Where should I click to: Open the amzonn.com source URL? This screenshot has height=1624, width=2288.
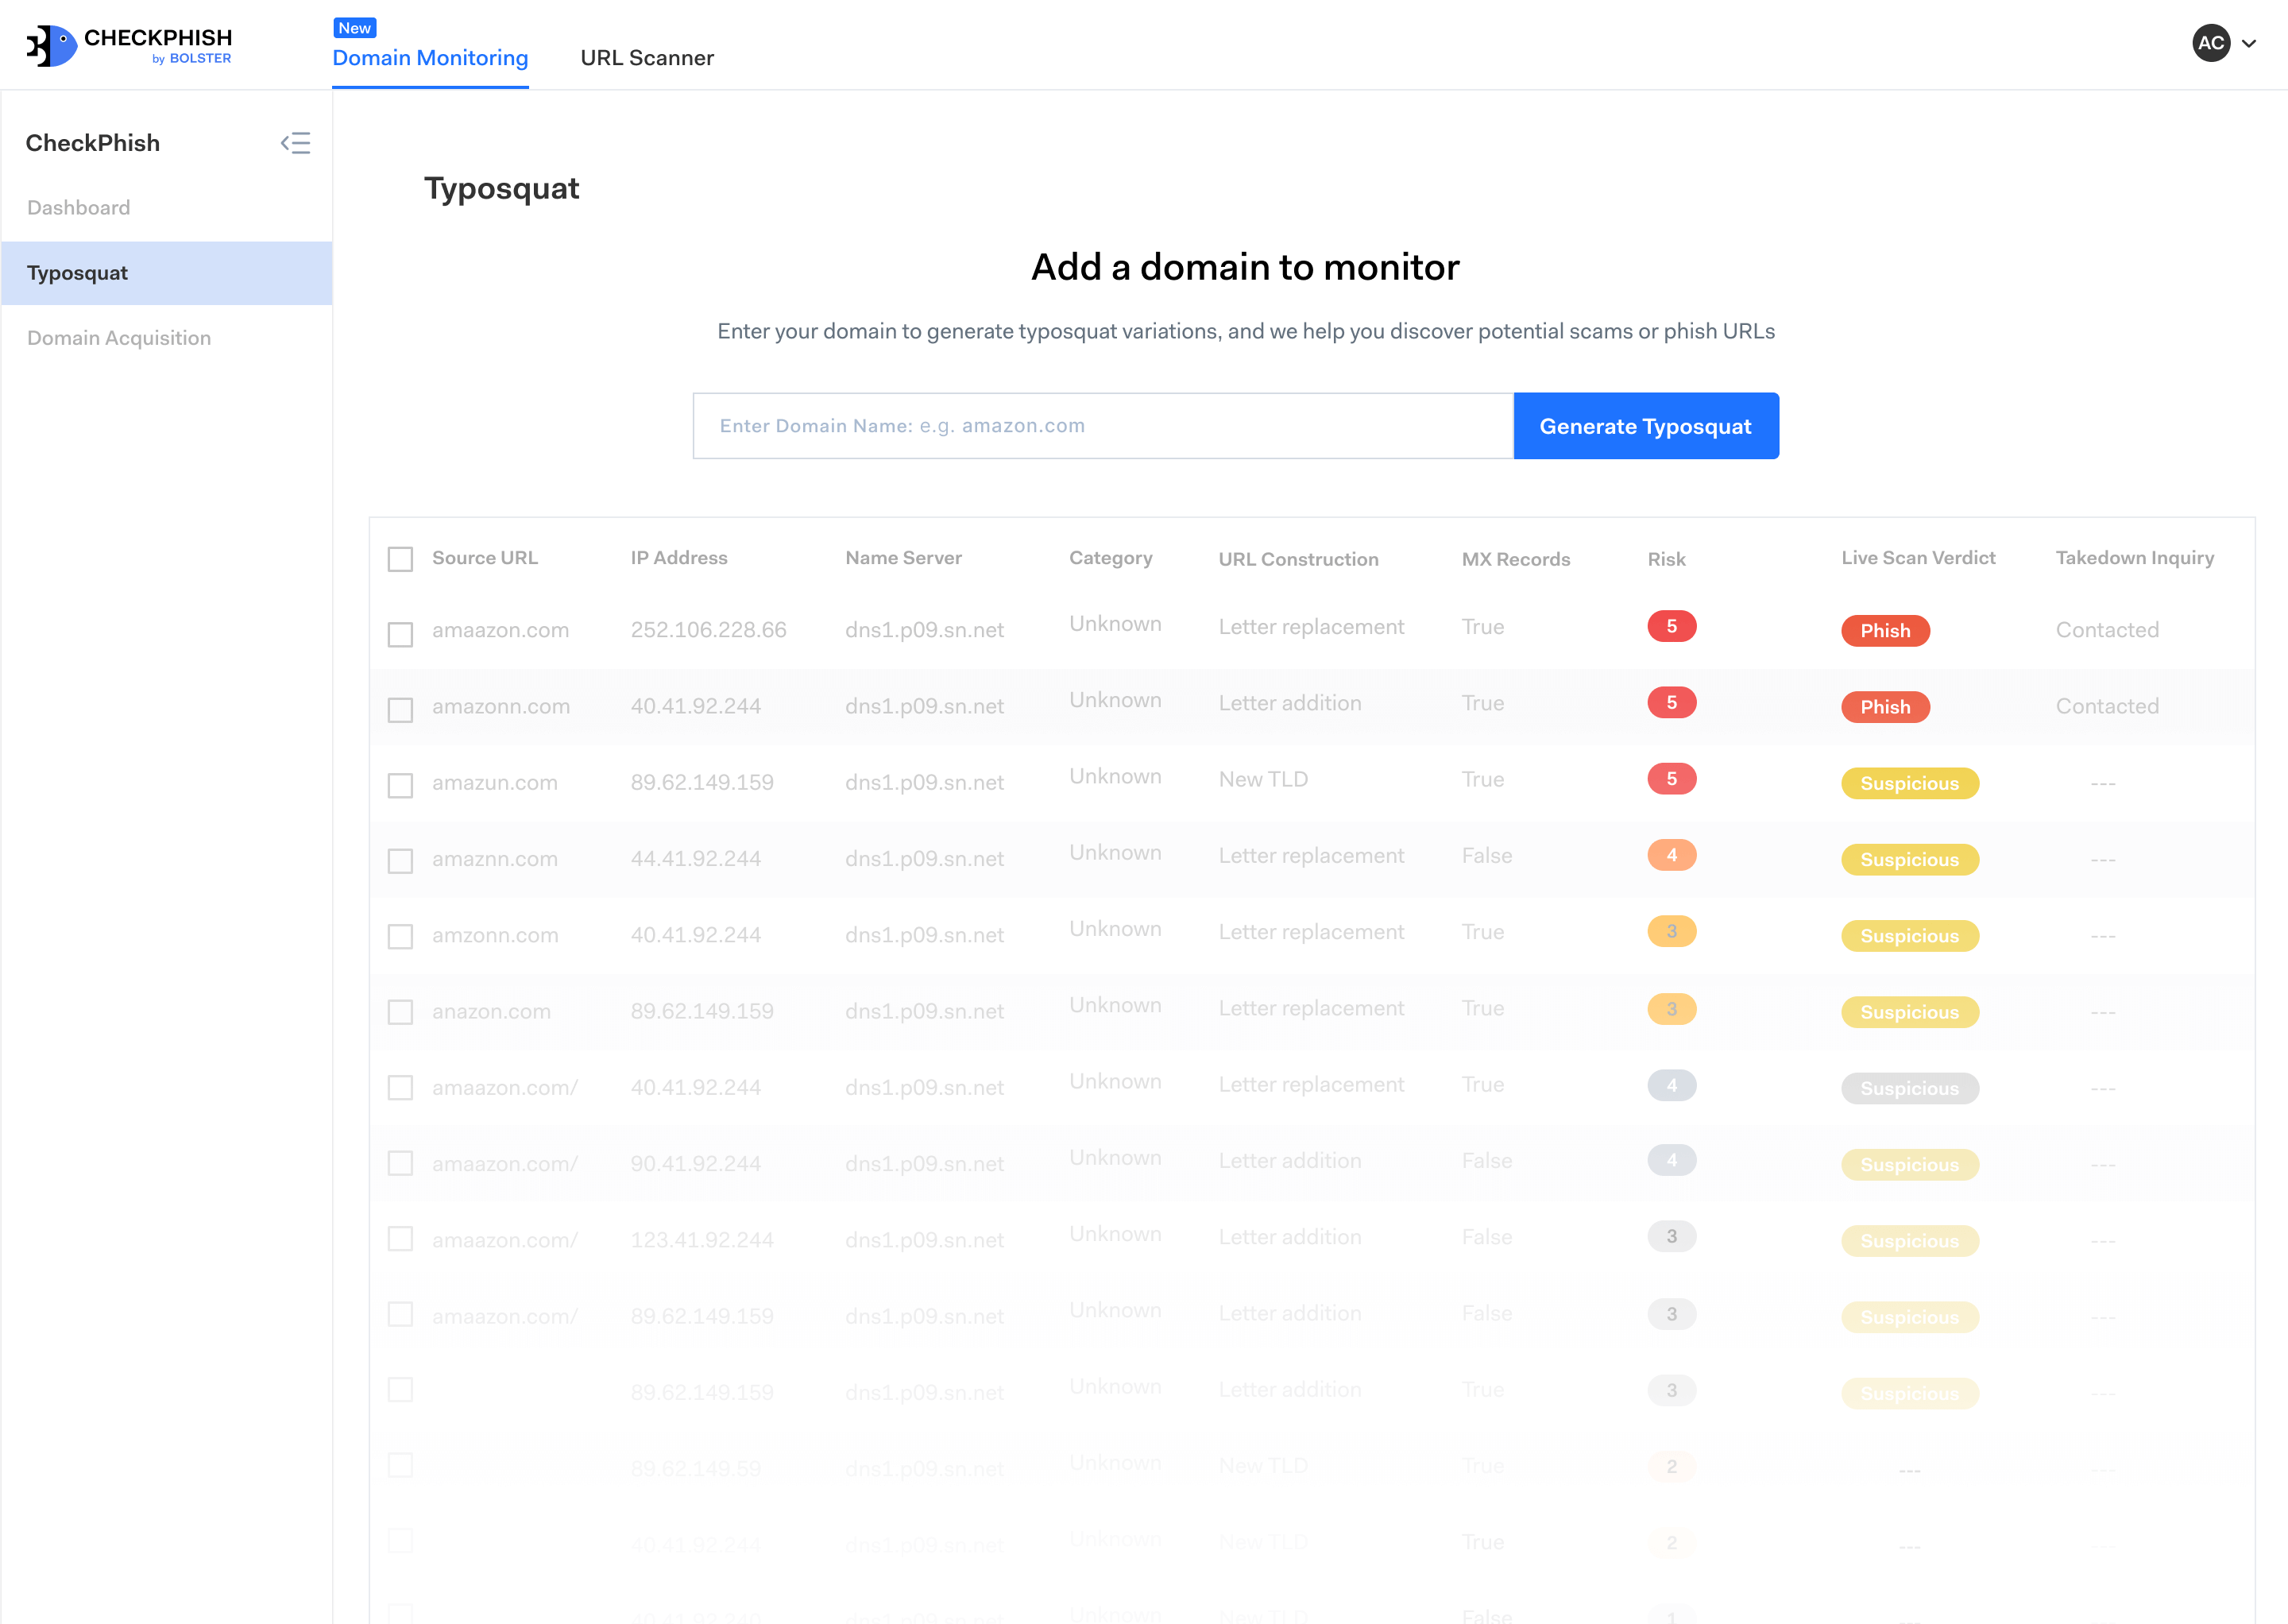[x=495, y=935]
